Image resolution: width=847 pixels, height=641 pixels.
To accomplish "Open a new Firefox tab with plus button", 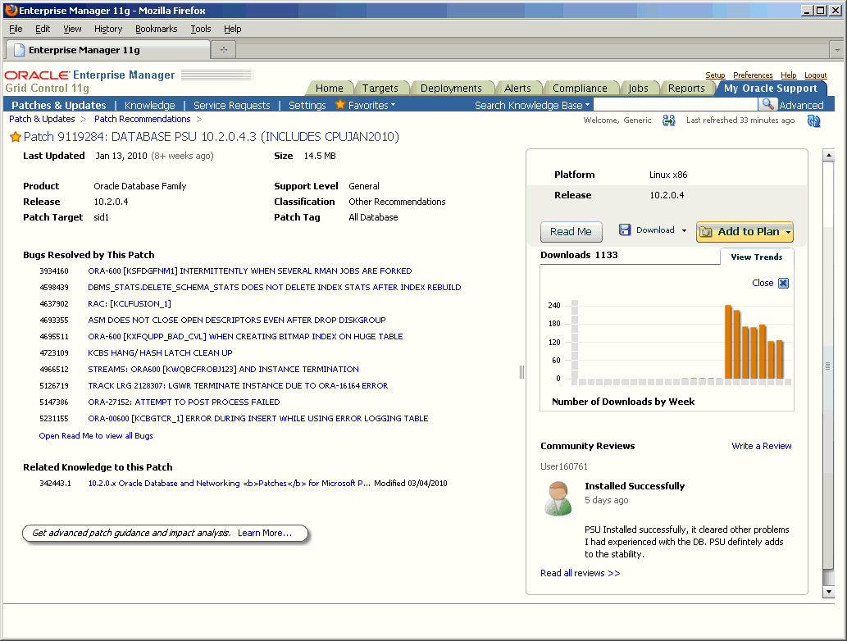I will click(x=224, y=50).
